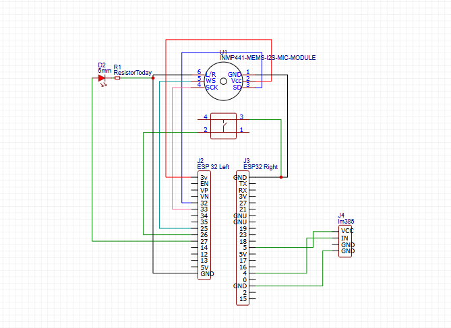Click the junction dot on J3 top GND wire
The height and width of the screenshot is (328, 451).
coord(281,177)
